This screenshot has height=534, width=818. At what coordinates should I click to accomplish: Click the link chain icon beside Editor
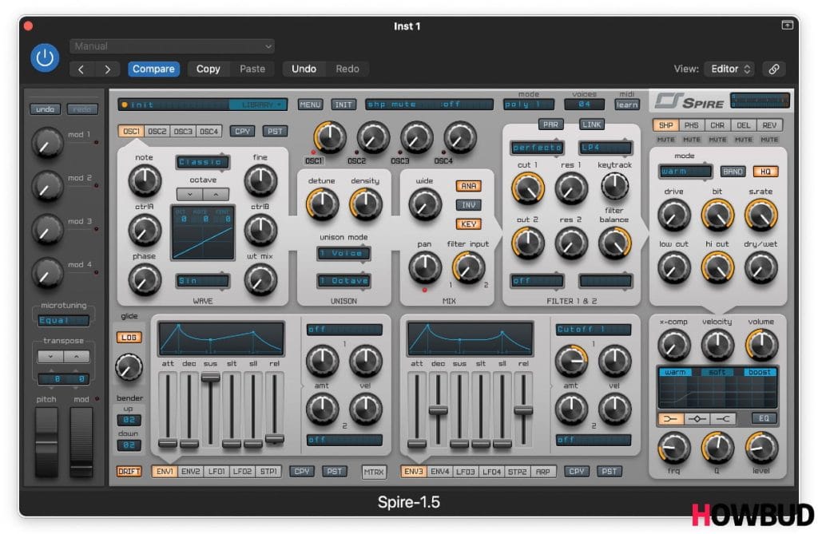point(773,69)
